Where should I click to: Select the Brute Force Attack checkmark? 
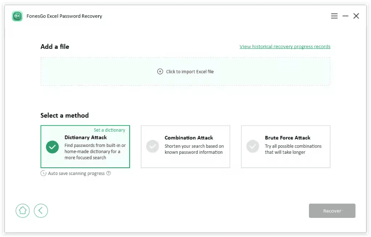253,146
